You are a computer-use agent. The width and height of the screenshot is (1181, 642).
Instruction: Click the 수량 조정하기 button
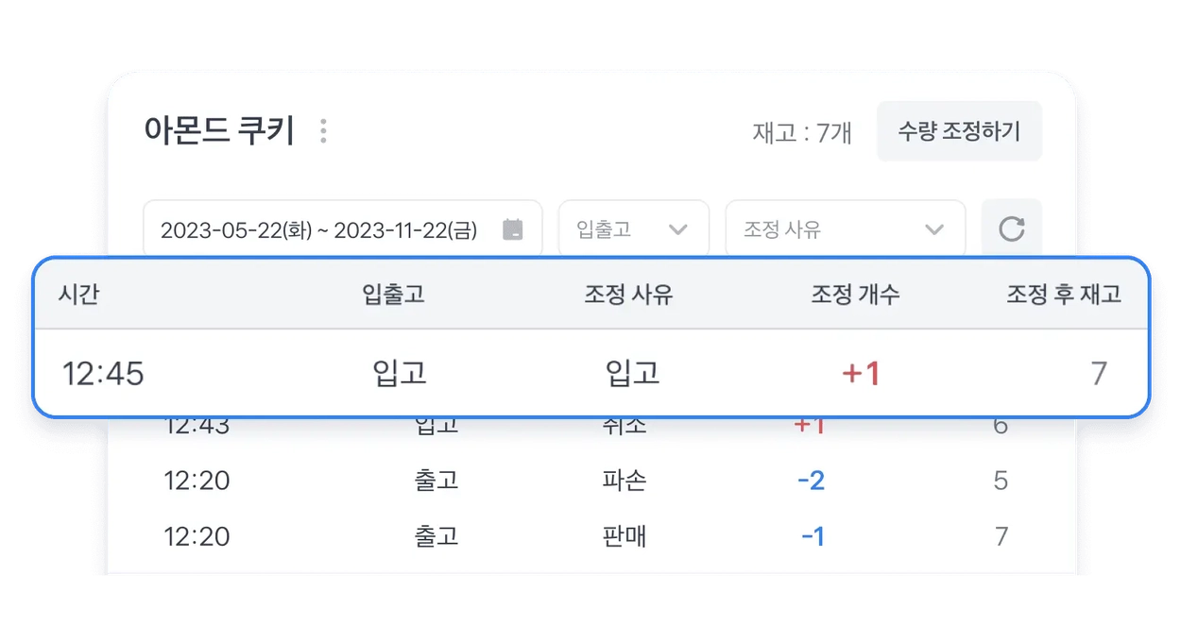click(959, 131)
